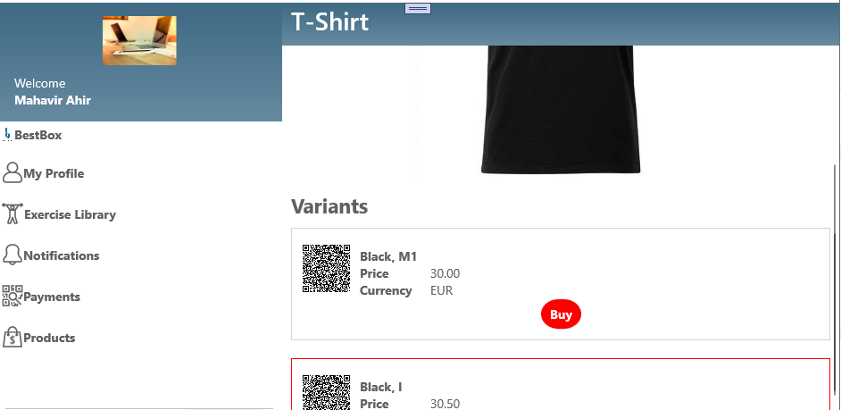841x410 pixels.
Task: Select the red-bordered Black, l variant card
Action: tap(561, 384)
